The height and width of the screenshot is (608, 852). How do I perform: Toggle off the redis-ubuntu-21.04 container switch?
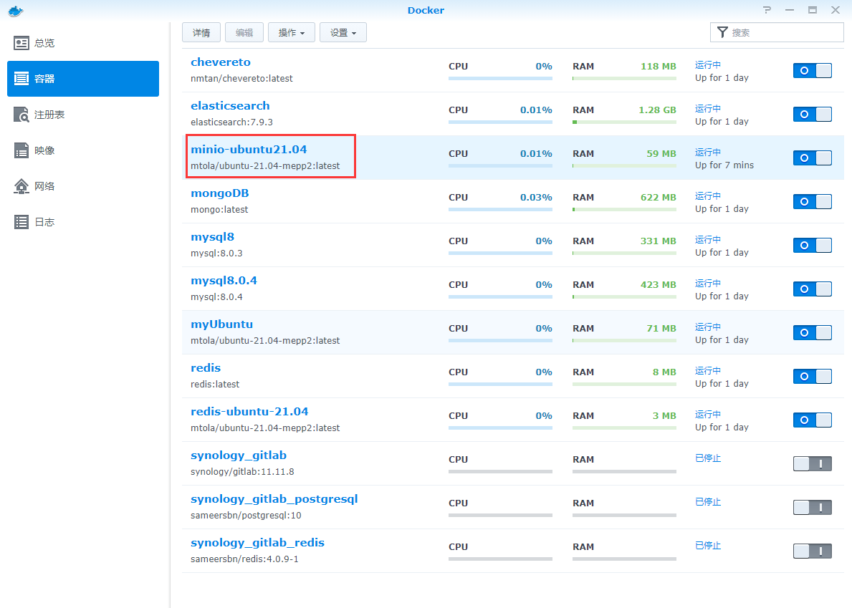(x=813, y=420)
